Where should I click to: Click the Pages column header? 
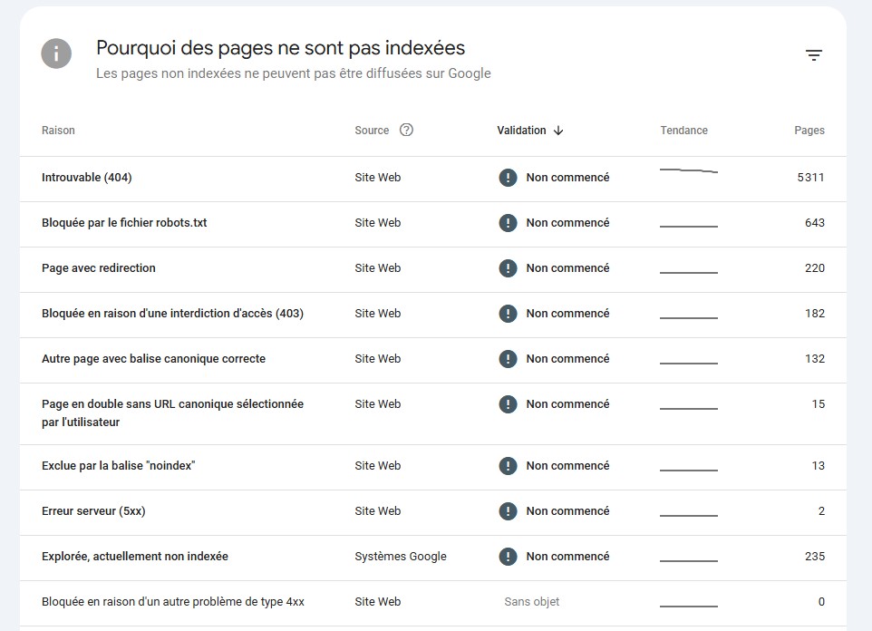[x=809, y=131]
